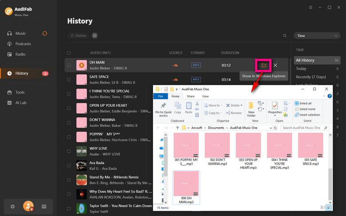Expand the address bar history dropdown
The image size is (346, 216).
tap(271, 128)
